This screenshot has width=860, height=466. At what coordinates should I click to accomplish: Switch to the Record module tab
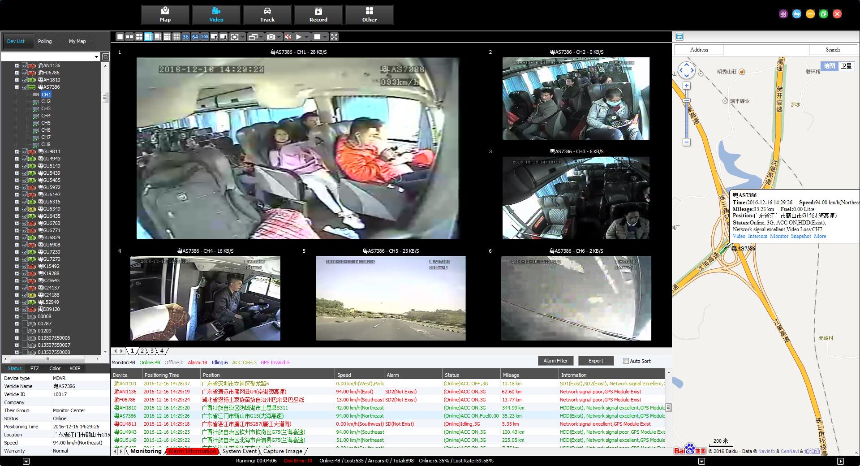click(318, 15)
